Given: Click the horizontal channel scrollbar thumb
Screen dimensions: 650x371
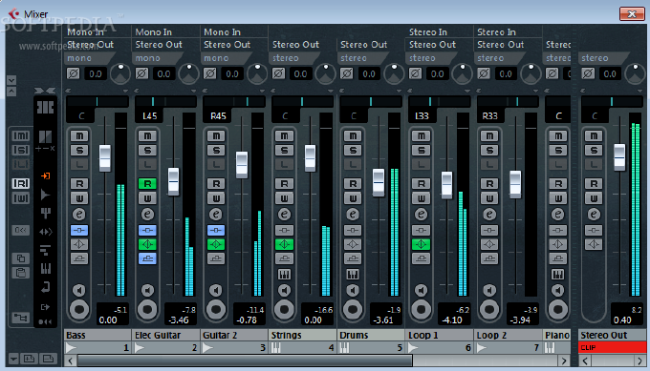Looking at the screenshot, I should pyautogui.click(x=245, y=361).
